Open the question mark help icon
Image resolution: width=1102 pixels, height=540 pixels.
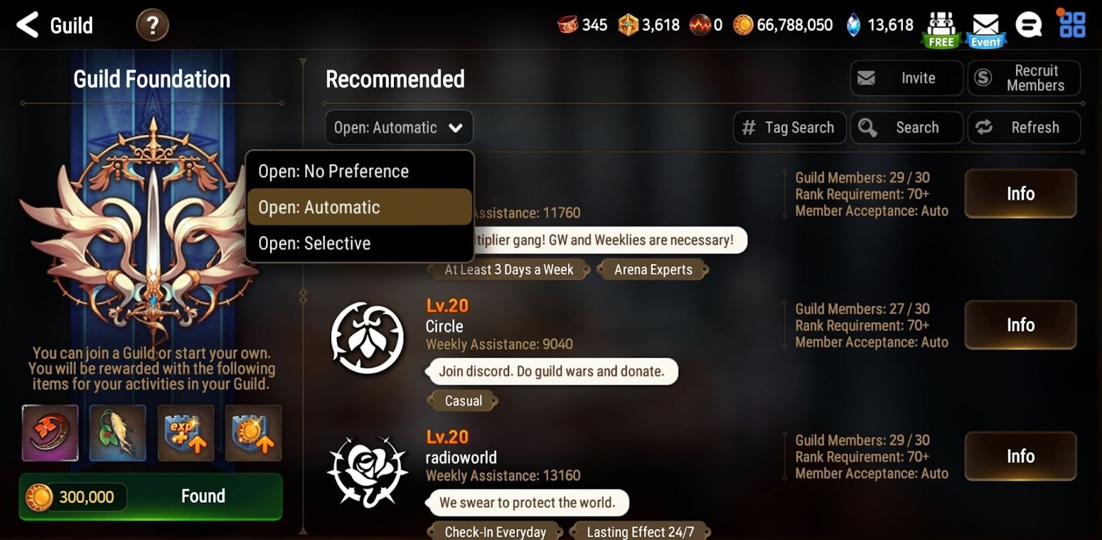[x=152, y=25]
